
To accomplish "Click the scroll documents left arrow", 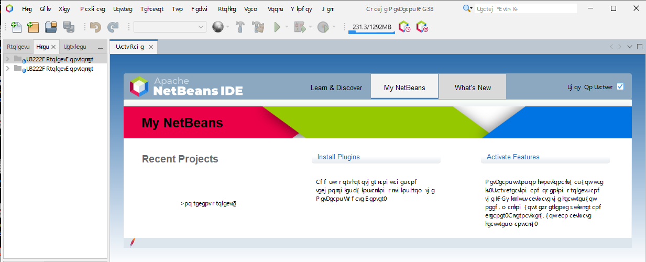I will (611, 47).
